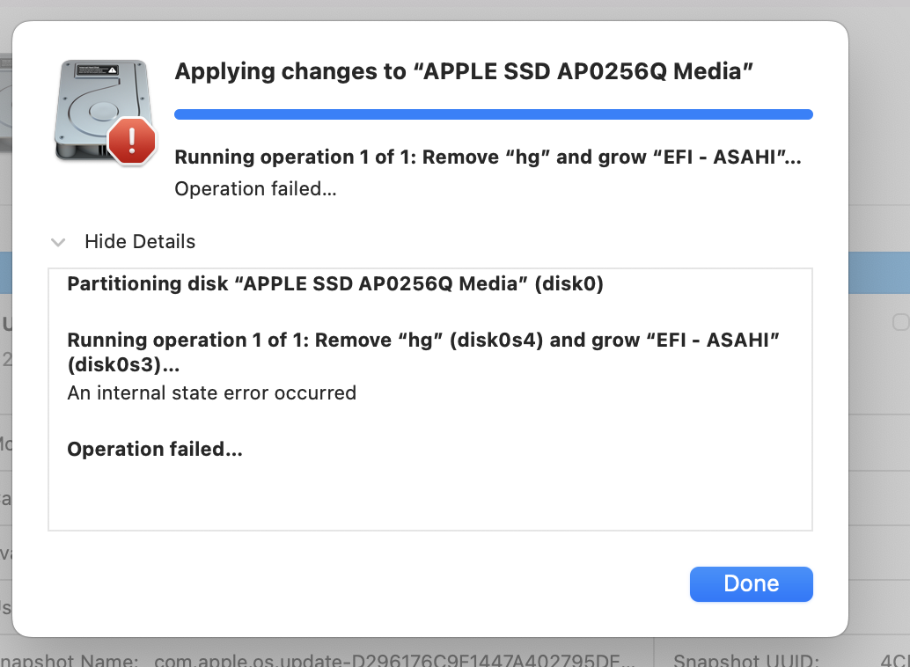910x667 pixels.
Task: Click the Hide Details label
Action: (140, 241)
